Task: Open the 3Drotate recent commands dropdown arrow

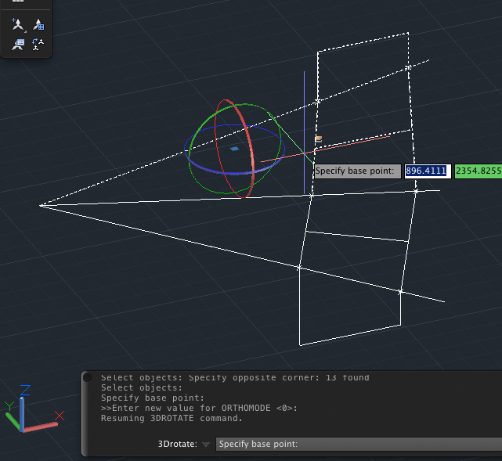Action: click(x=206, y=445)
